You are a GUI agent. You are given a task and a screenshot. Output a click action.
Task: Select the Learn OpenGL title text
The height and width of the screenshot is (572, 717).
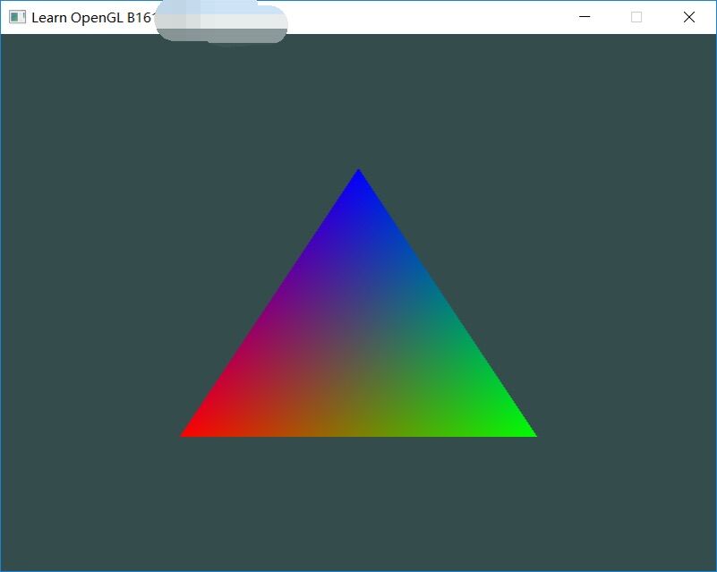[94, 17]
